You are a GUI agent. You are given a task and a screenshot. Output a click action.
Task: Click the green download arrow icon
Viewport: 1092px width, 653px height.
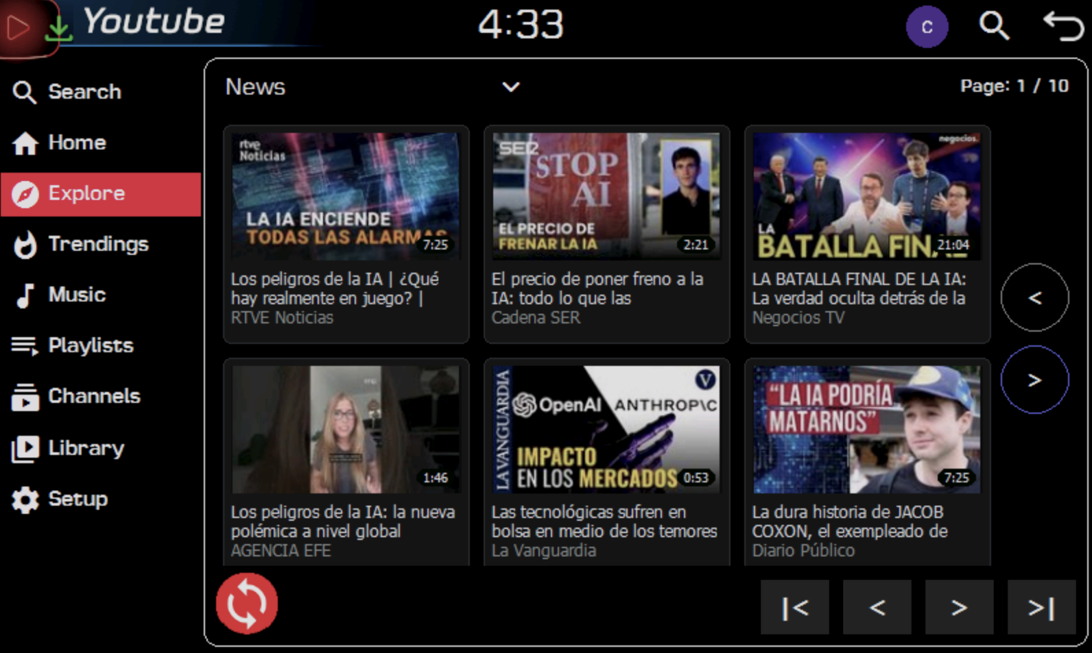point(58,27)
